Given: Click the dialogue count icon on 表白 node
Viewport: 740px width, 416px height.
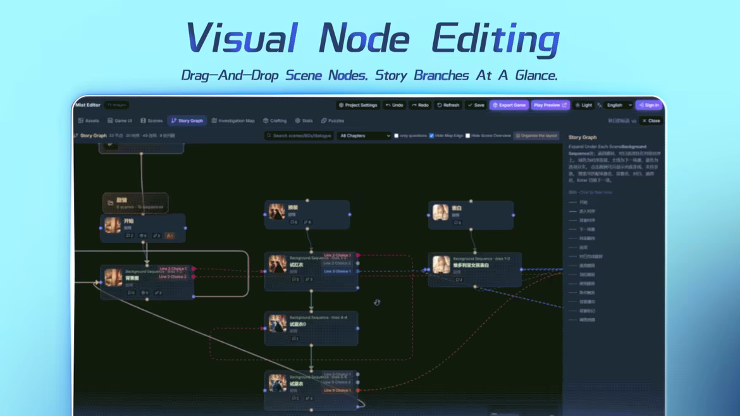Looking at the screenshot, I should click(457, 223).
